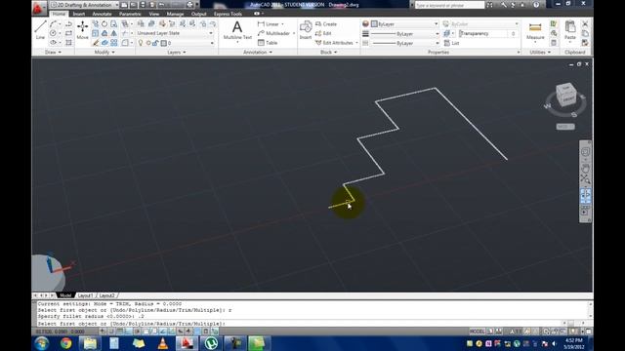The width and height of the screenshot is (625, 351).
Task: Expand the Utilities panel
Action: click(x=540, y=52)
